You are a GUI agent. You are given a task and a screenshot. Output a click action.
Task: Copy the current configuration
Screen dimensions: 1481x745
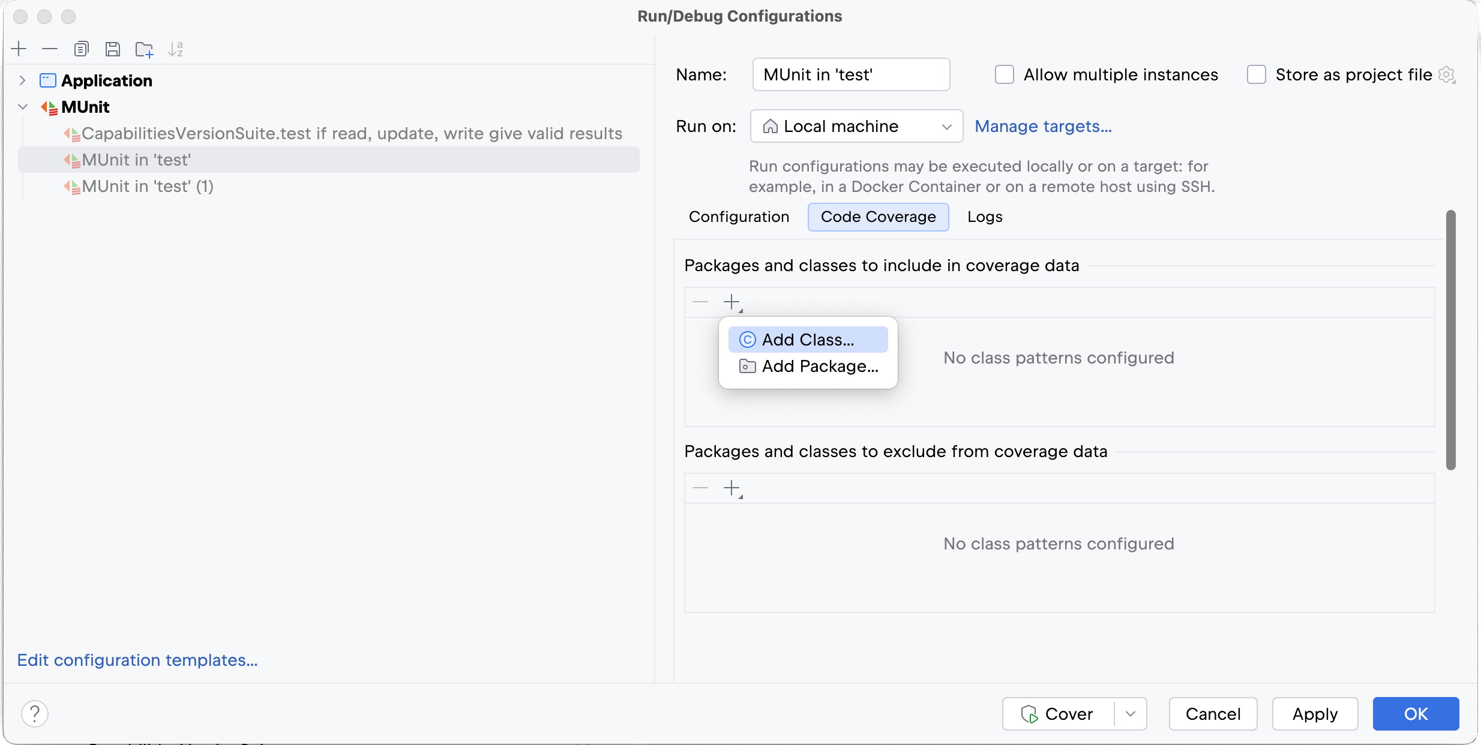82,49
